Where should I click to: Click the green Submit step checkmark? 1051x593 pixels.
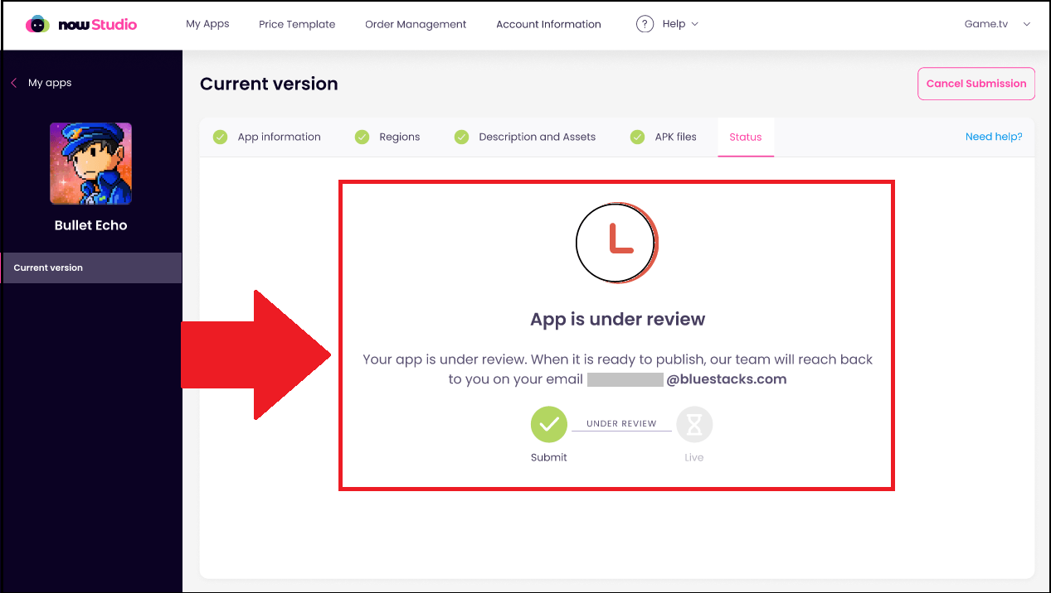click(549, 425)
